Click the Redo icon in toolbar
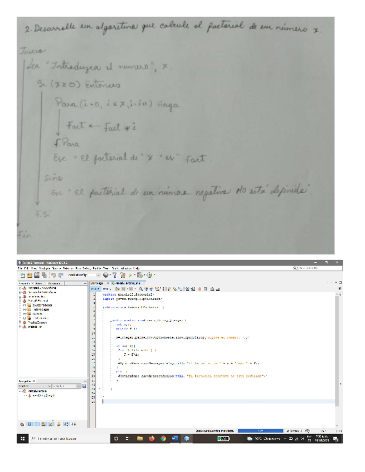Image resolution: width=365 pixels, height=472 pixels. [59, 274]
